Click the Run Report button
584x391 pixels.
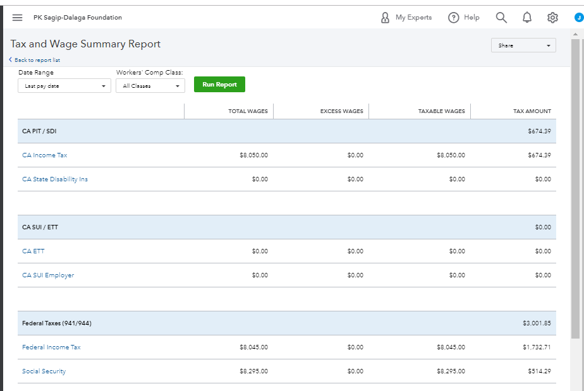(x=219, y=84)
